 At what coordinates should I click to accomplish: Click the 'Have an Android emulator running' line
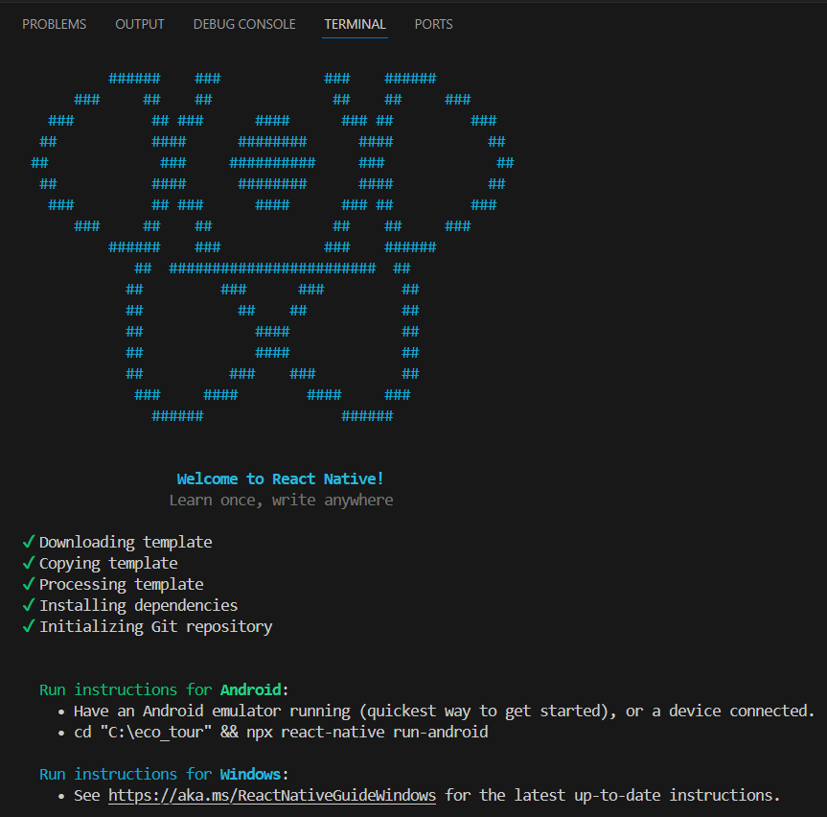point(444,711)
